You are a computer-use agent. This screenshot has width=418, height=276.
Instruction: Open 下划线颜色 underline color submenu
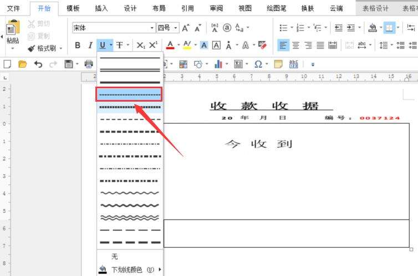[130, 269]
